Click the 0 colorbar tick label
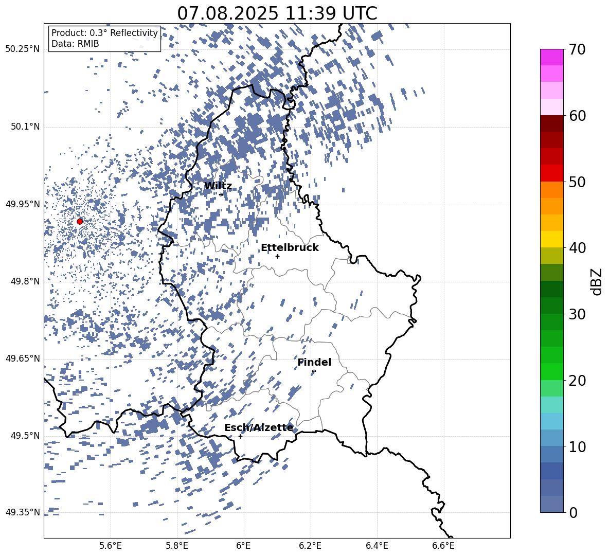This screenshot has height=556, width=609. (x=574, y=513)
